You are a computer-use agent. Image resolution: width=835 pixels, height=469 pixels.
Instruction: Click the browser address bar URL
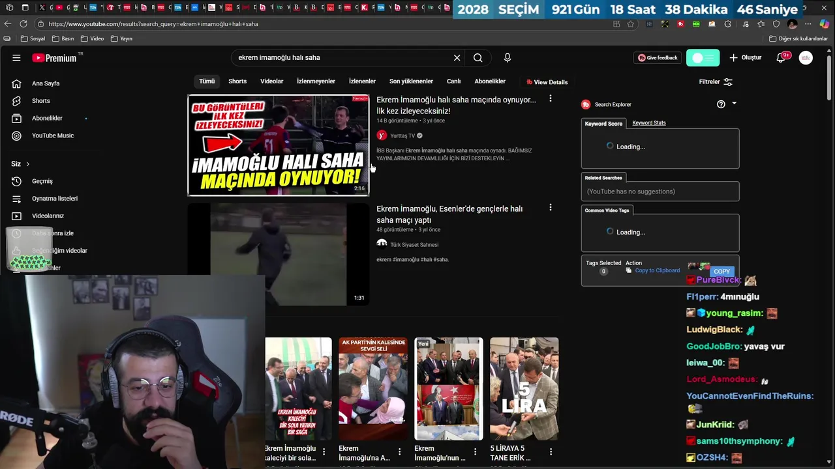click(153, 24)
